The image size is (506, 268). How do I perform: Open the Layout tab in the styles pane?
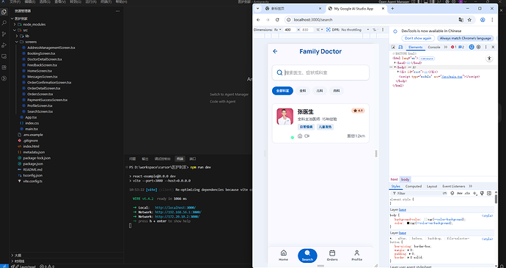[432, 186]
